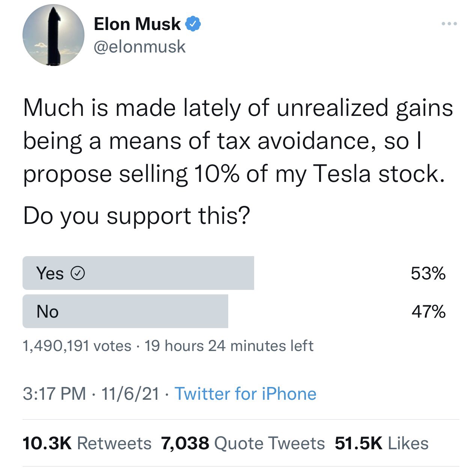Click the 19 hours 24 minutes left text
This screenshot has height=471, width=473.
(229, 346)
